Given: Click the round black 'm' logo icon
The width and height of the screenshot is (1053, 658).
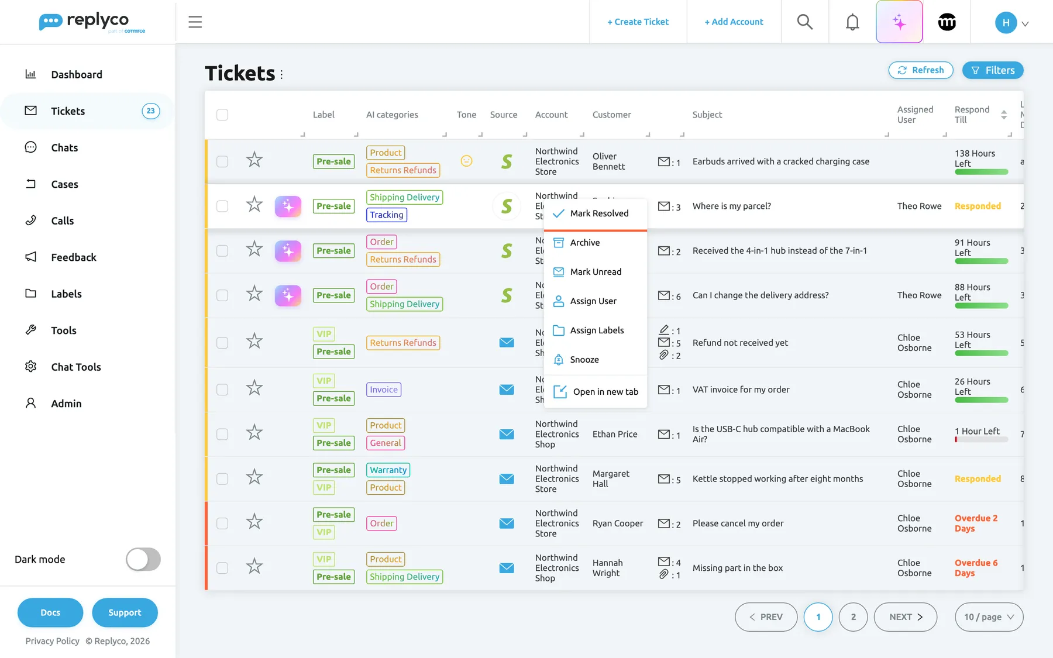Looking at the screenshot, I should pyautogui.click(x=947, y=22).
